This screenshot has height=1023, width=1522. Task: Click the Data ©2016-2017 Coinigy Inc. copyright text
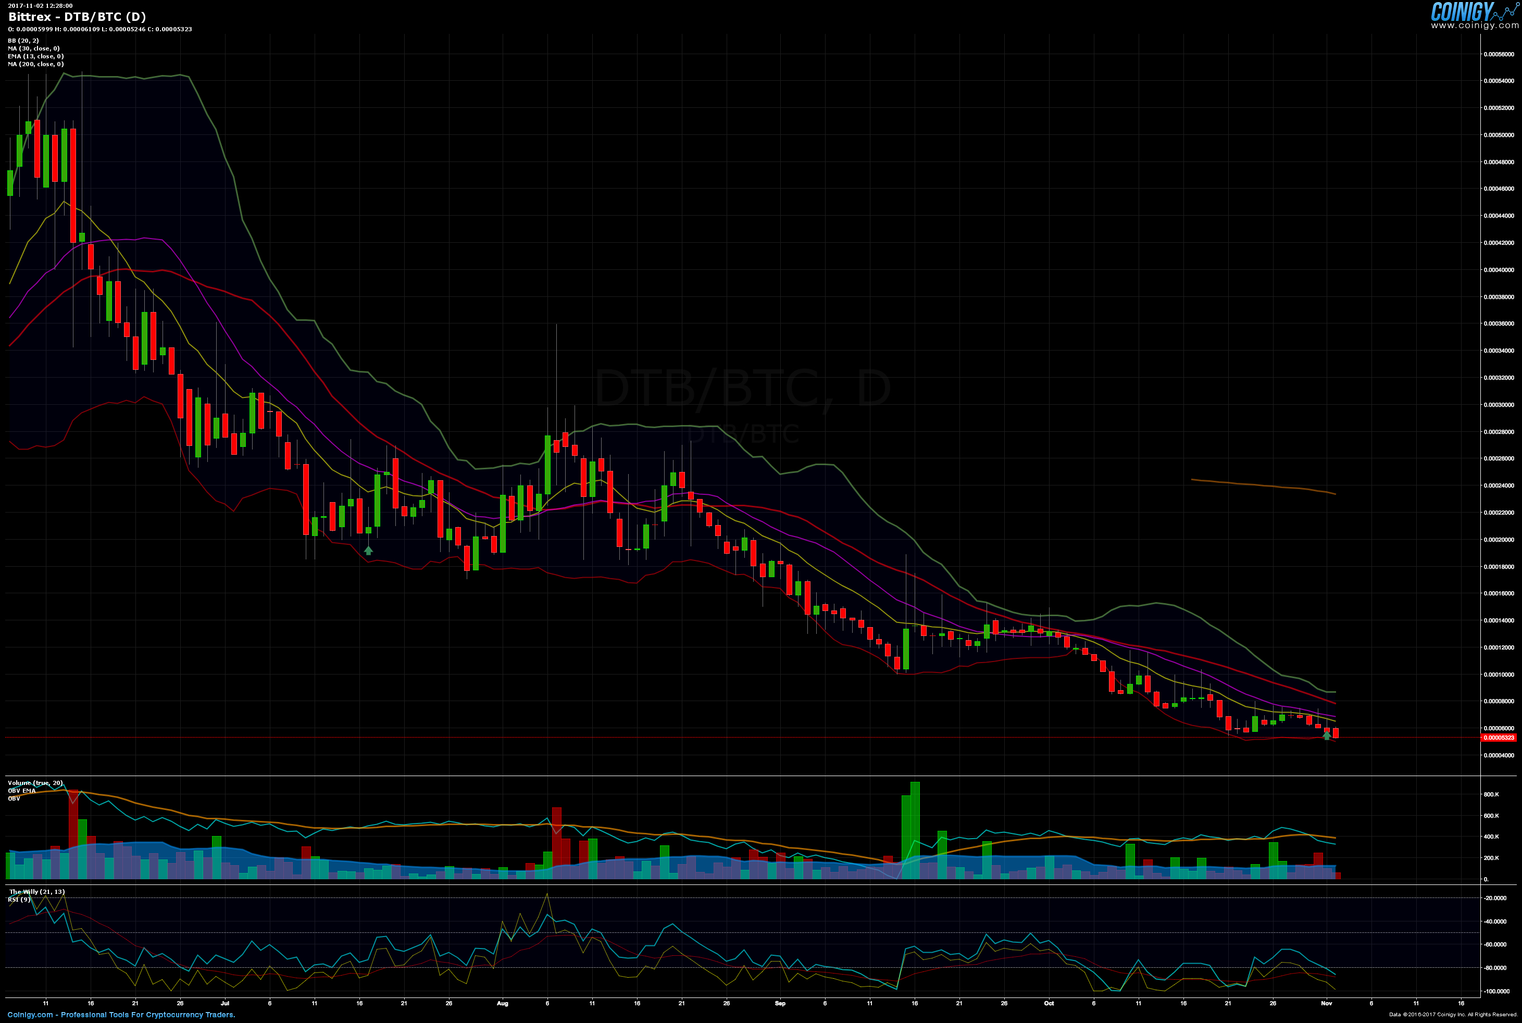click(x=1453, y=1015)
